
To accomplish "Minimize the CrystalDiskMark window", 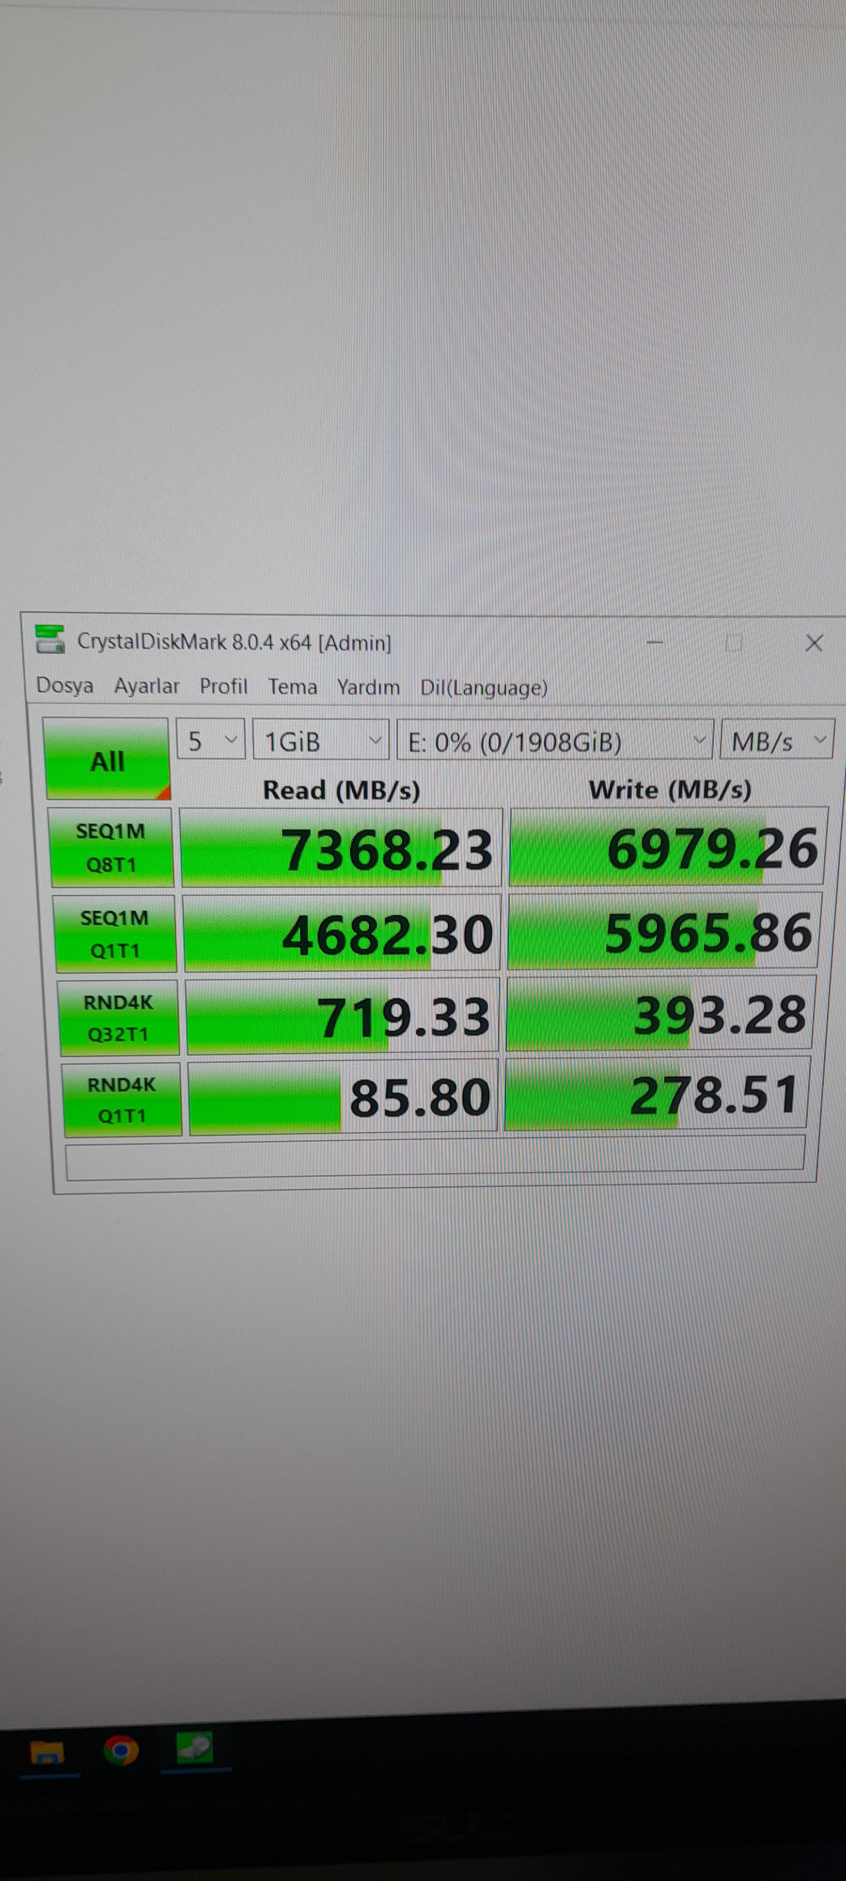I will pyautogui.click(x=655, y=642).
